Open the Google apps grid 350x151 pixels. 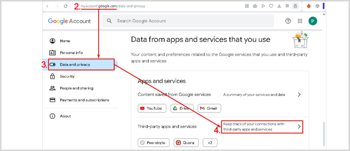pos(300,21)
